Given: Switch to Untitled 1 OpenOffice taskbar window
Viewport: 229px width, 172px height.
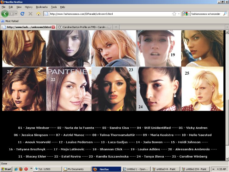Looking at the screenshot, I should (x=136, y=169).
